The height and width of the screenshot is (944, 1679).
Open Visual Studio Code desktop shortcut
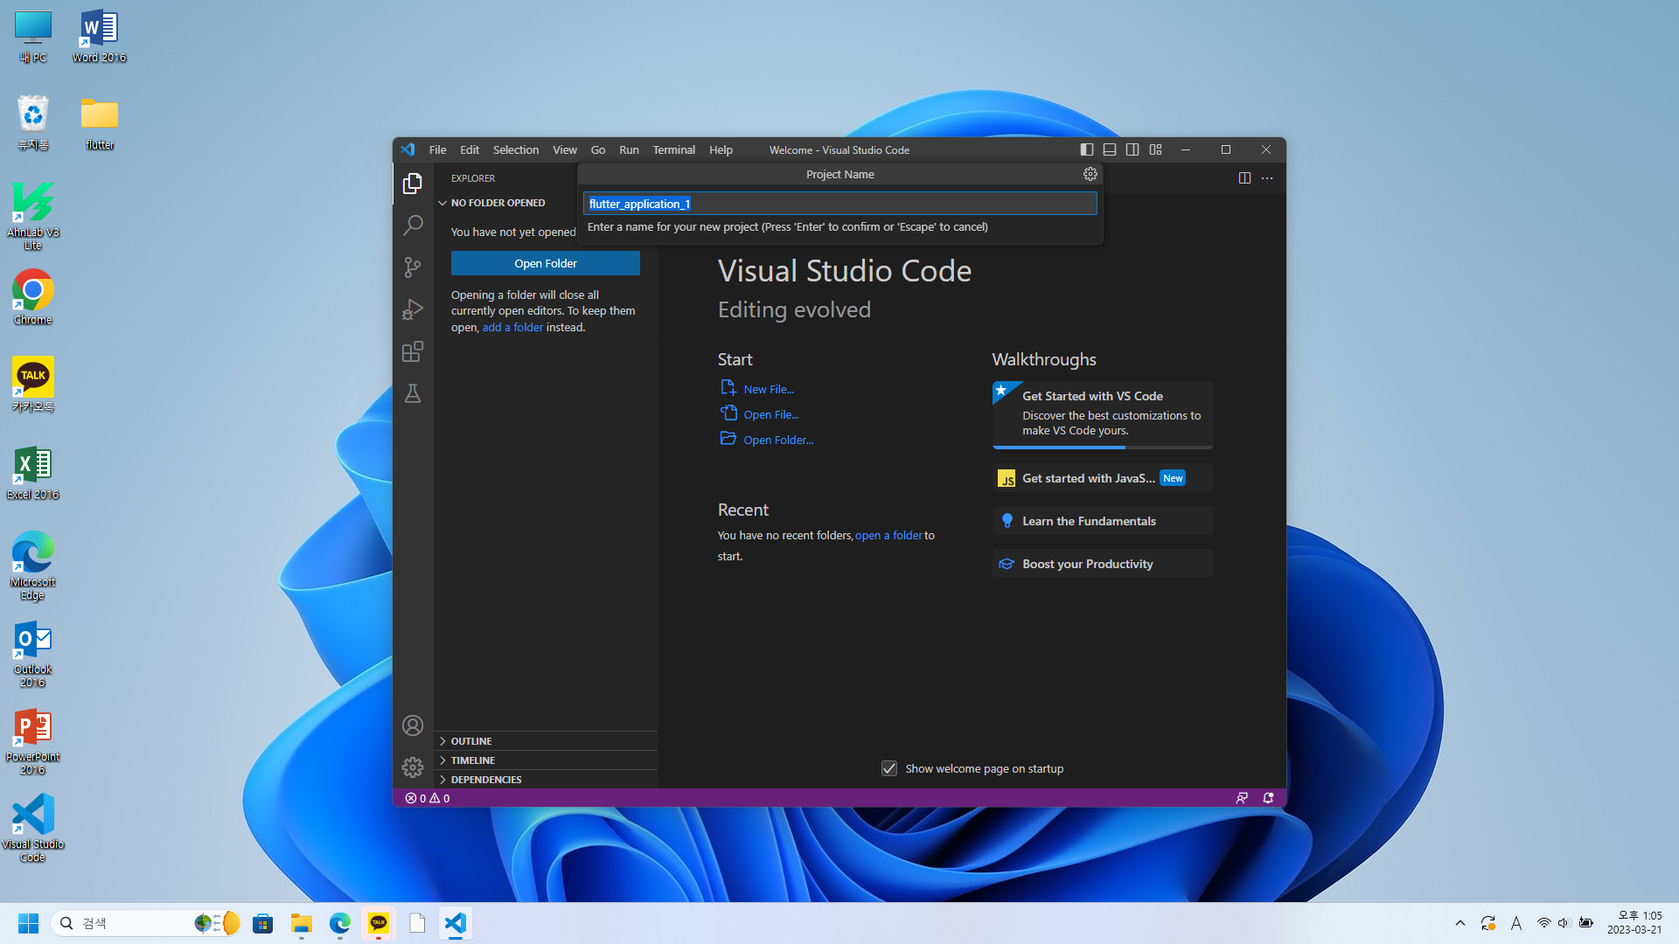pos(33,827)
